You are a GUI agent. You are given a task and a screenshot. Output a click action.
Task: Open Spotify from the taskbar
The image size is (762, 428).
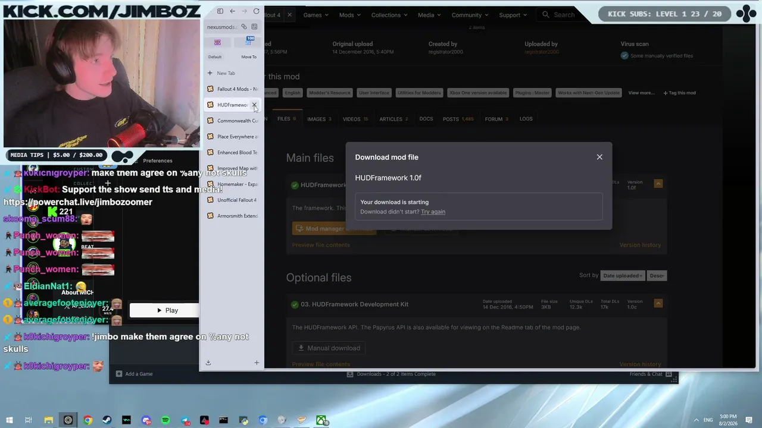pos(165,420)
